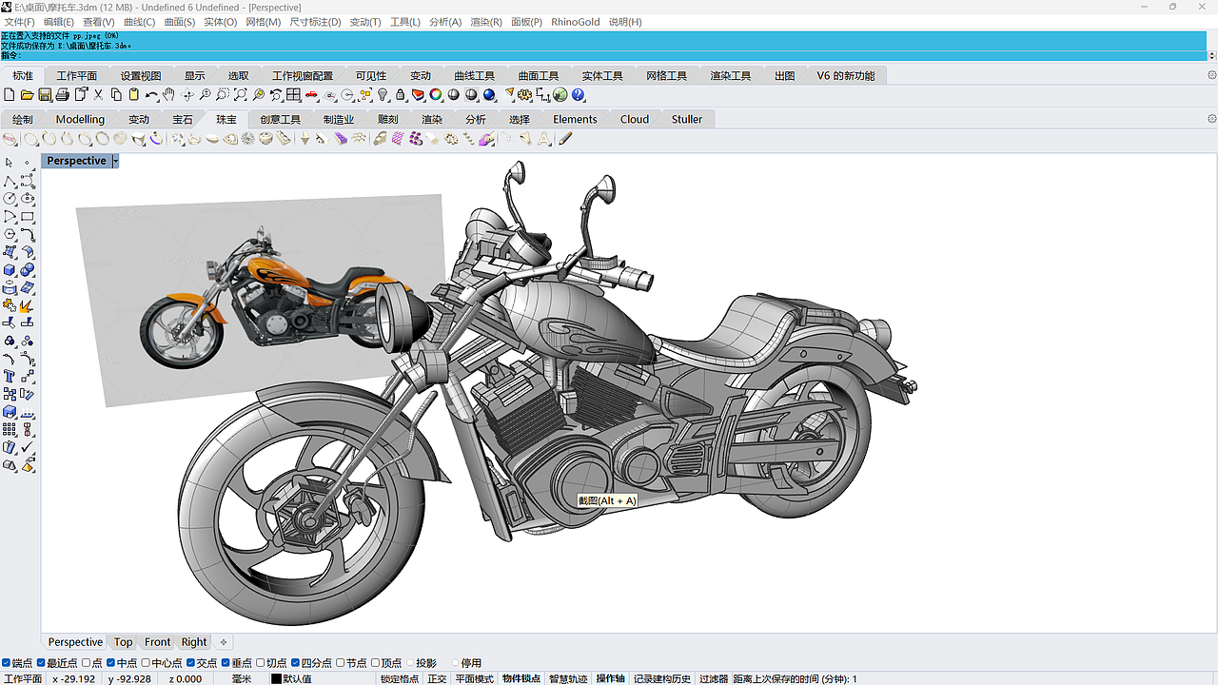
Task: Toggle 智慧轨迹 in status bar
Action: (568, 679)
